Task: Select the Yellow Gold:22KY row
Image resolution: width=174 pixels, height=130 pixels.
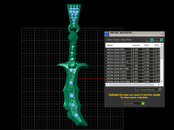Action: tap(133, 65)
